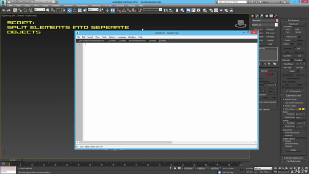The width and height of the screenshot is (309, 174).
Task: Open Render Setup icon
Action: coord(211,10)
